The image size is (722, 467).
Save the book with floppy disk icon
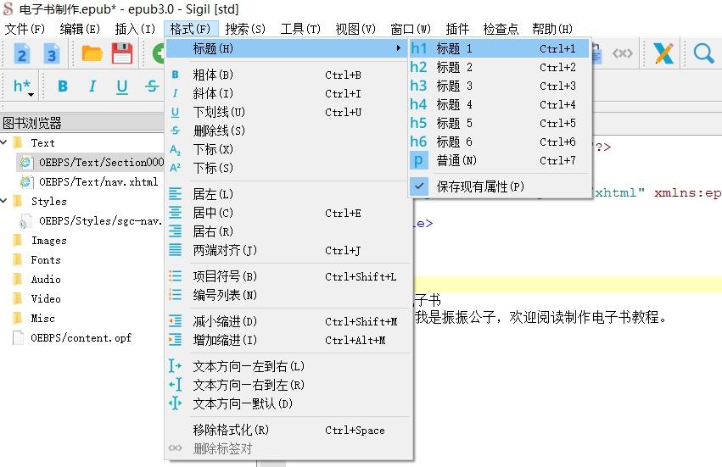(122, 54)
